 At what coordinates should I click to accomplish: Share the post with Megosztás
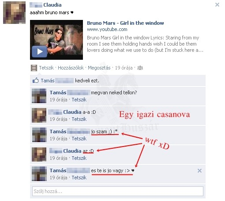pos(99,68)
